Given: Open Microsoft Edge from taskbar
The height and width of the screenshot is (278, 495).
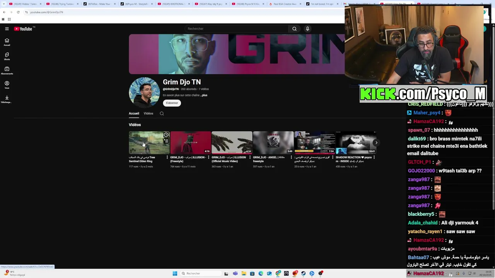Looking at the screenshot, I should pos(261,273).
